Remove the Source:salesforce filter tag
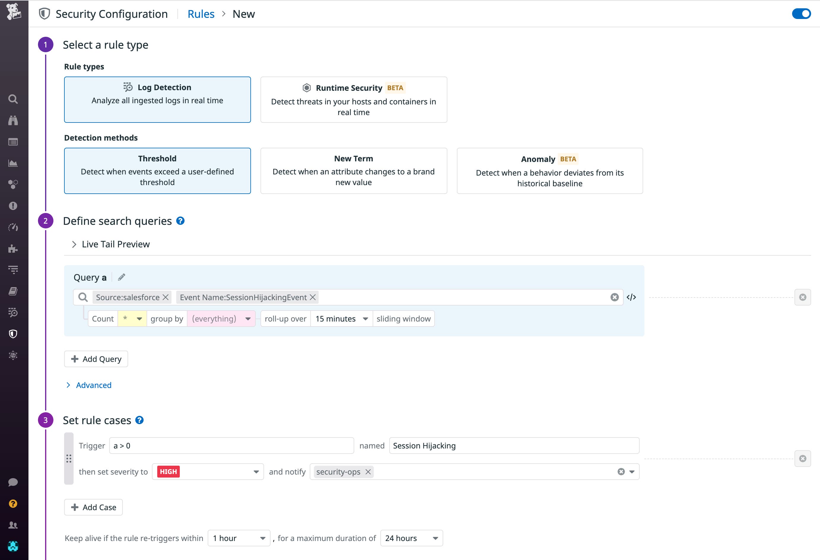Screen dimensions: 820x560 tap(166, 297)
